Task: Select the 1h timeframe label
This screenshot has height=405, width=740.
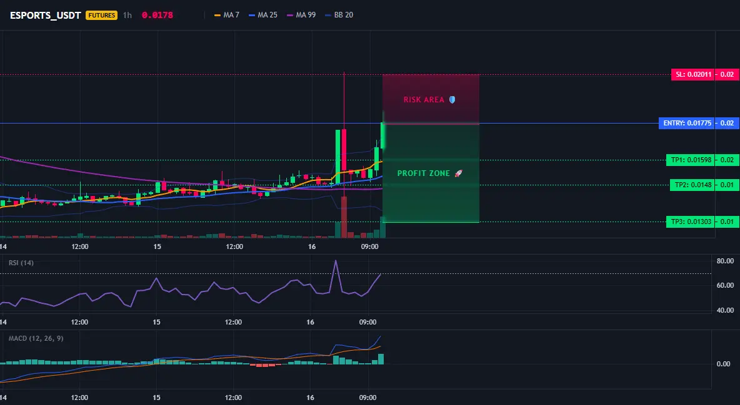Action: point(127,15)
